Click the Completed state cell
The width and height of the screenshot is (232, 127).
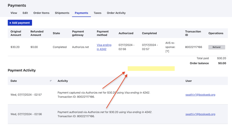(60, 47)
